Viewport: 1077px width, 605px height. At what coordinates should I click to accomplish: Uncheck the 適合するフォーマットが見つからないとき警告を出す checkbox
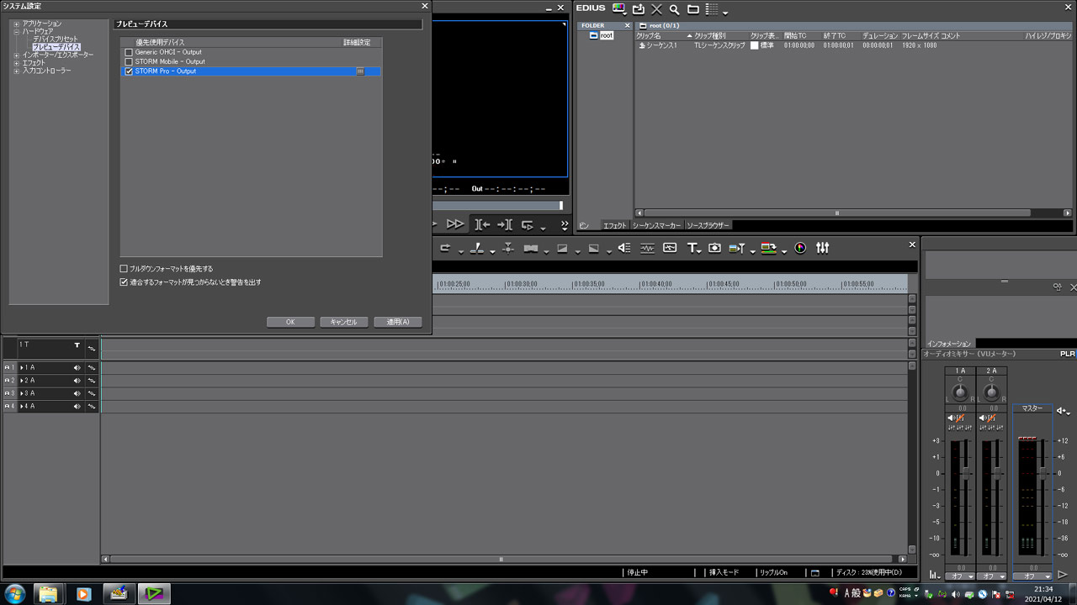pyautogui.click(x=124, y=282)
